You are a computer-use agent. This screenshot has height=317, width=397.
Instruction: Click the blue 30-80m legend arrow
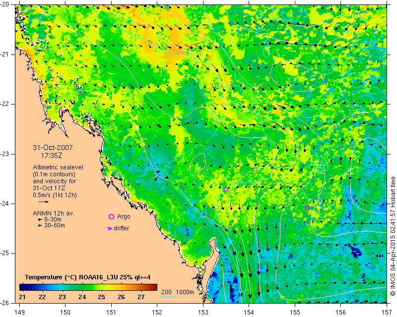pyautogui.click(x=40, y=225)
